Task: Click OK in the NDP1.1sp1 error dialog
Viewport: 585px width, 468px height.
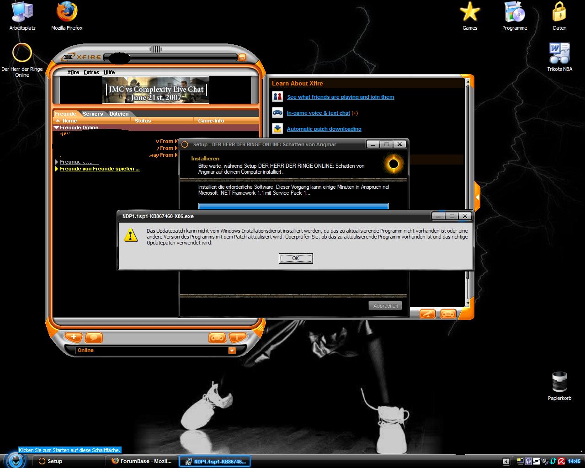Action: click(x=296, y=258)
